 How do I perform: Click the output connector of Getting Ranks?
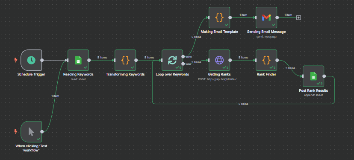click(230, 60)
